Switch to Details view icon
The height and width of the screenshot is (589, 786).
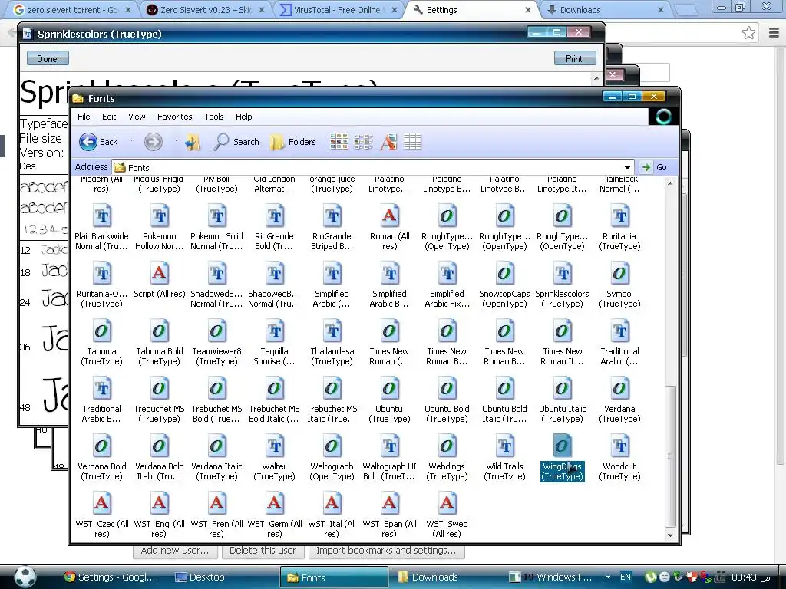pyautogui.click(x=412, y=142)
